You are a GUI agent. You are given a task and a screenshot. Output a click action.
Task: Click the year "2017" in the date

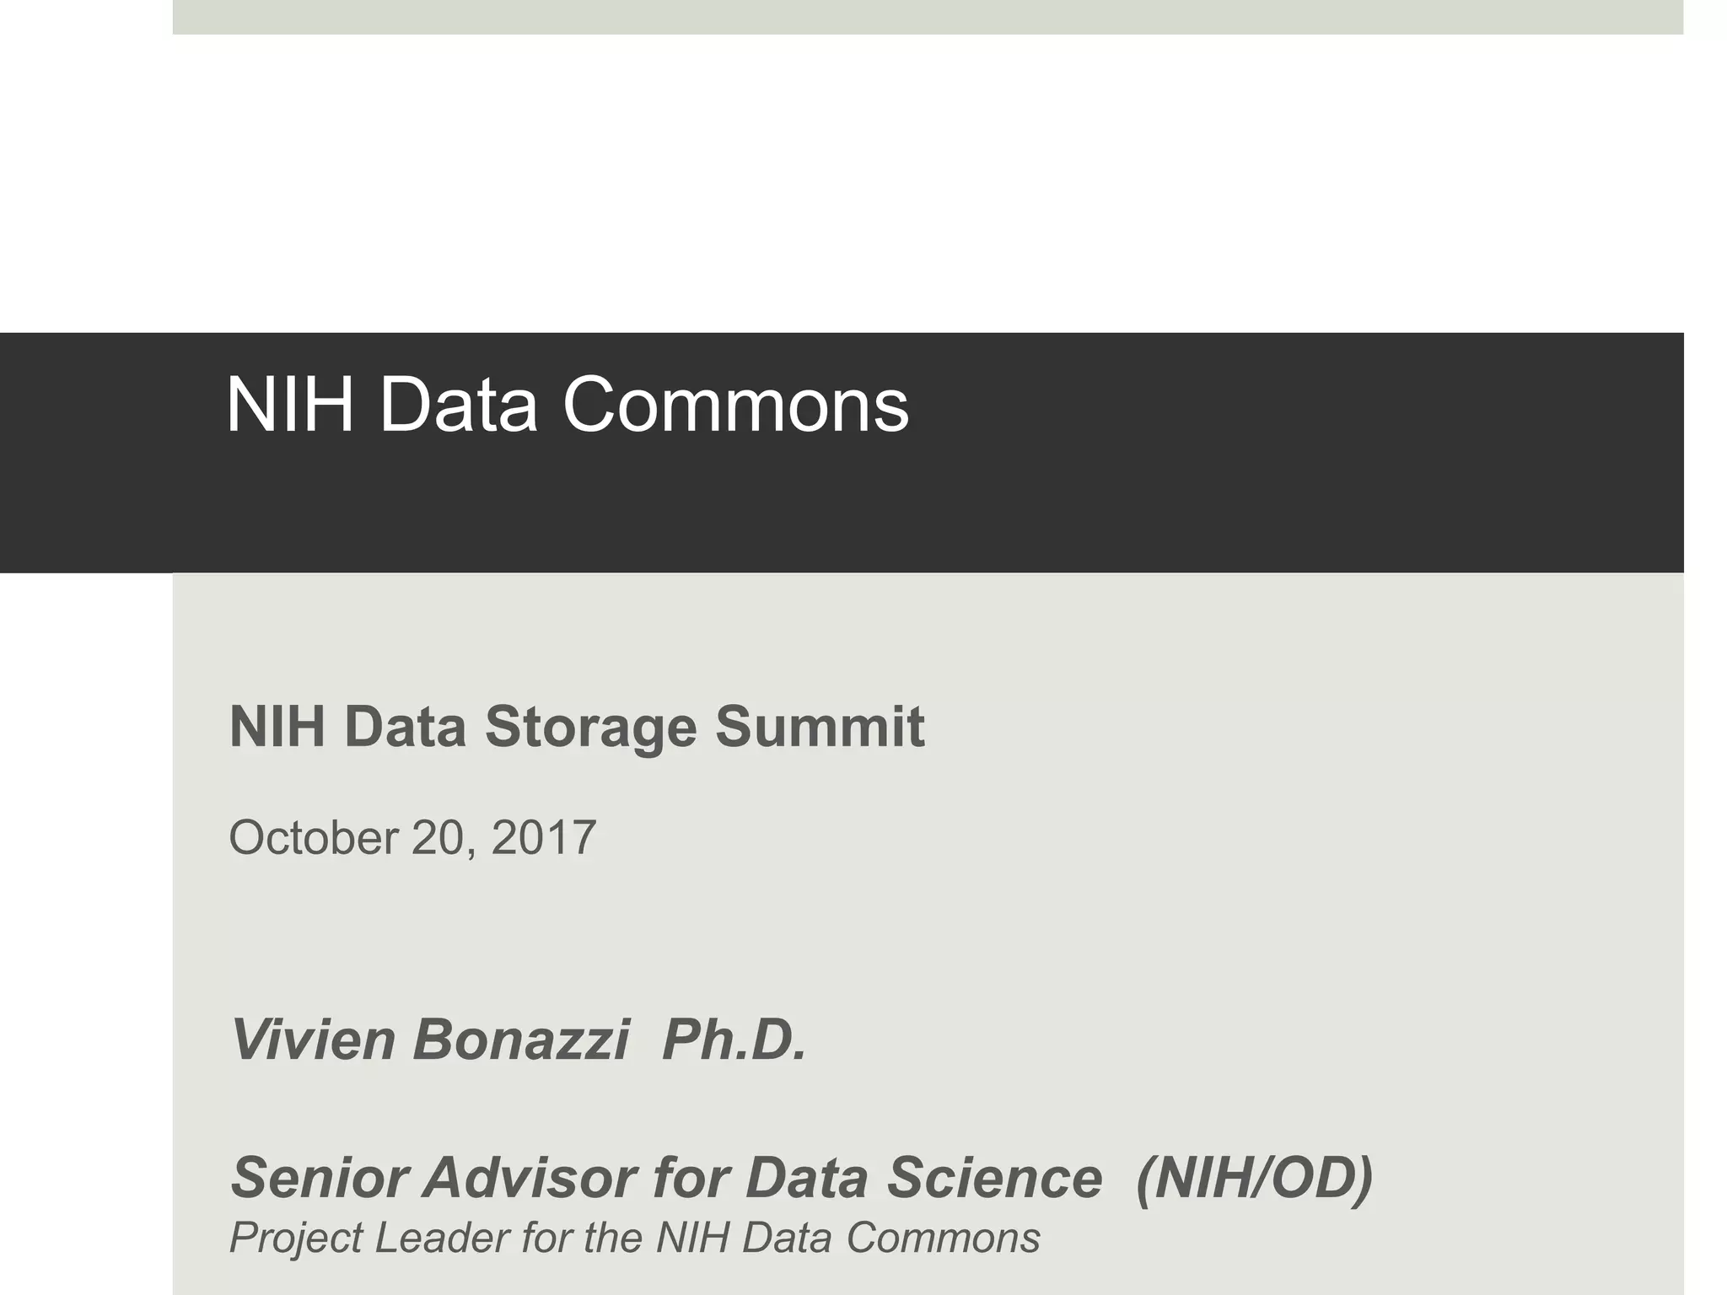coord(544,837)
